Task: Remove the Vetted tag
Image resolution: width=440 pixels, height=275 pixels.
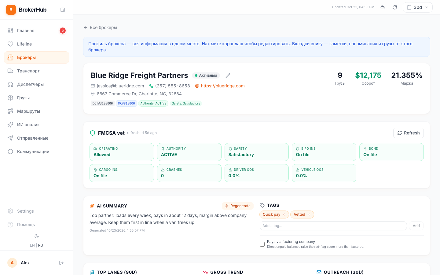Action: coord(309,215)
